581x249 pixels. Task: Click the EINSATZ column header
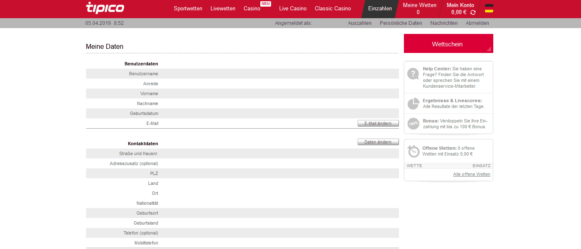(481, 165)
